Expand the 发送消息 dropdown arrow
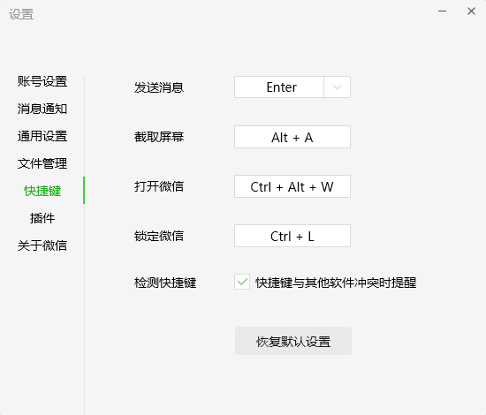The height and width of the screenshot is (415, 486). (x=338, y=87)
